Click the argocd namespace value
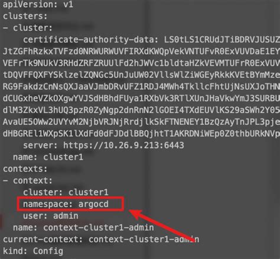Screen dimensions: 280x259 click(x=93, y=204)
